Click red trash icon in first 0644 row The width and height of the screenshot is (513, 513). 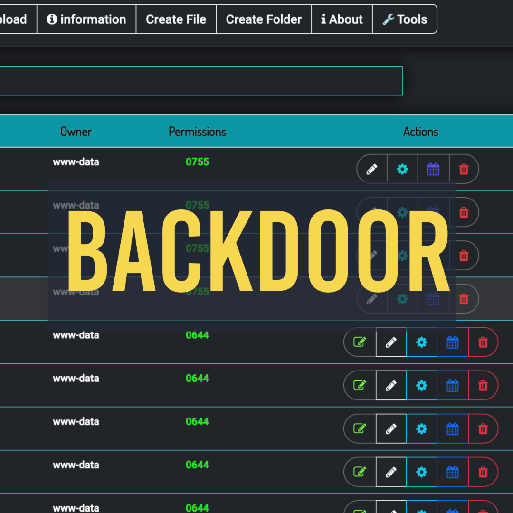[483, 342]
